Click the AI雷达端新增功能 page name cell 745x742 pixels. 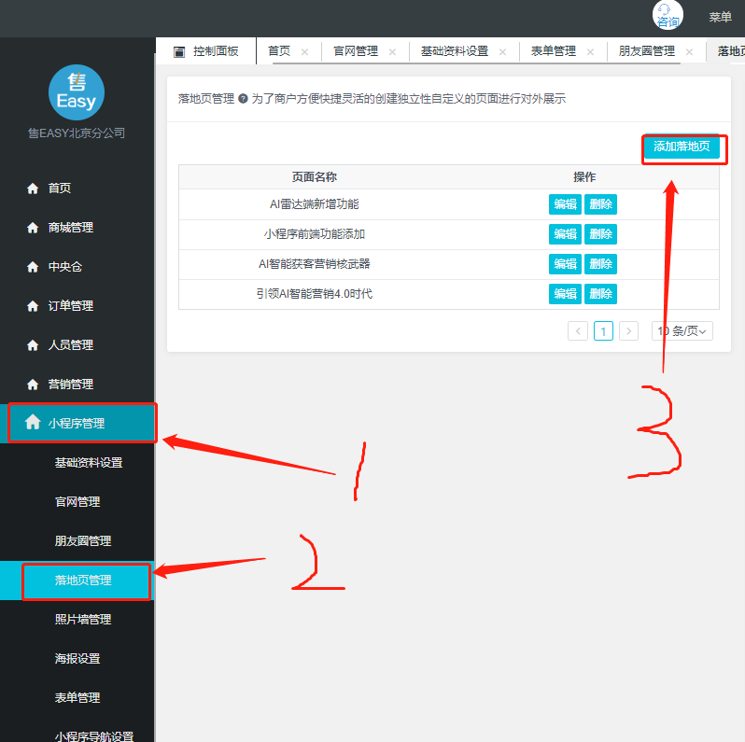pyautogui.click(x=314, y=204)
